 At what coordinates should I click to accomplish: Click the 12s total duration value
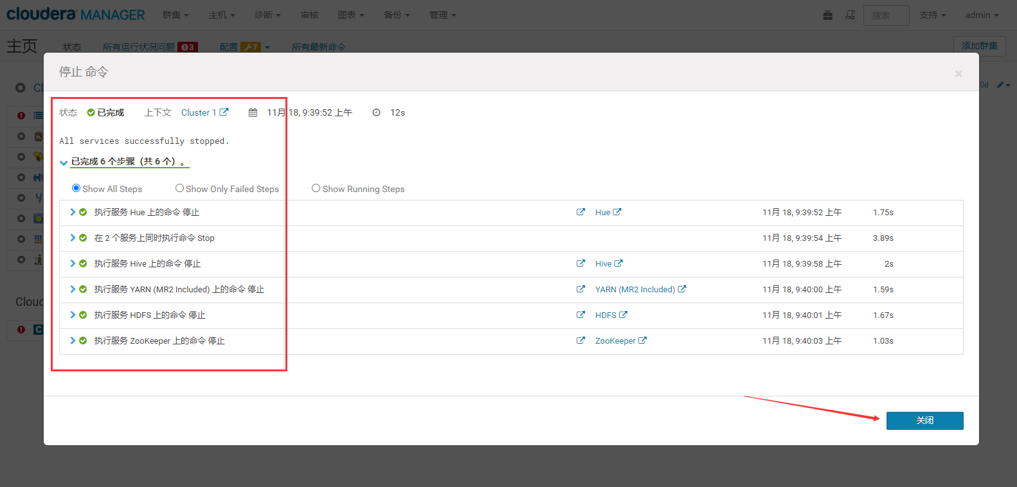[x=397, y=112]
